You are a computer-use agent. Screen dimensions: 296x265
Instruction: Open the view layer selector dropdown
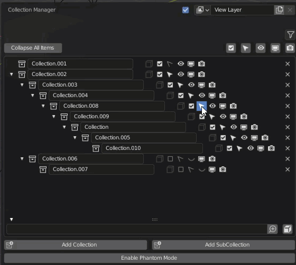202,10
